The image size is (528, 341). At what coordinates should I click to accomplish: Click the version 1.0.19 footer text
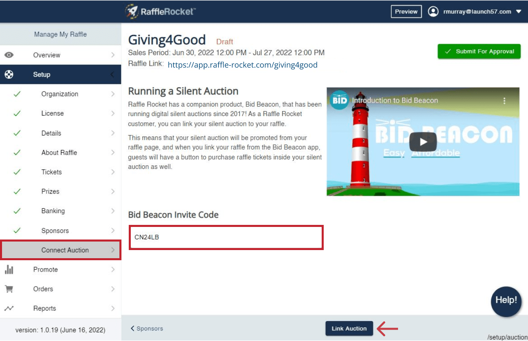(61, 330)
